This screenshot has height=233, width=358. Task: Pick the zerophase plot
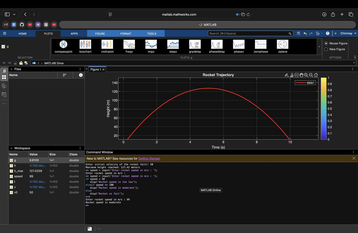pyautogui.click(x=261, y=47)
